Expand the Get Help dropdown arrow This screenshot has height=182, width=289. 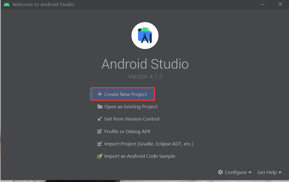280,172
